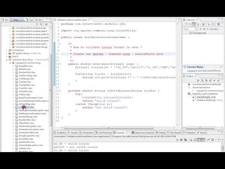Open the Debug tab in bottom panel

(161, 133)
